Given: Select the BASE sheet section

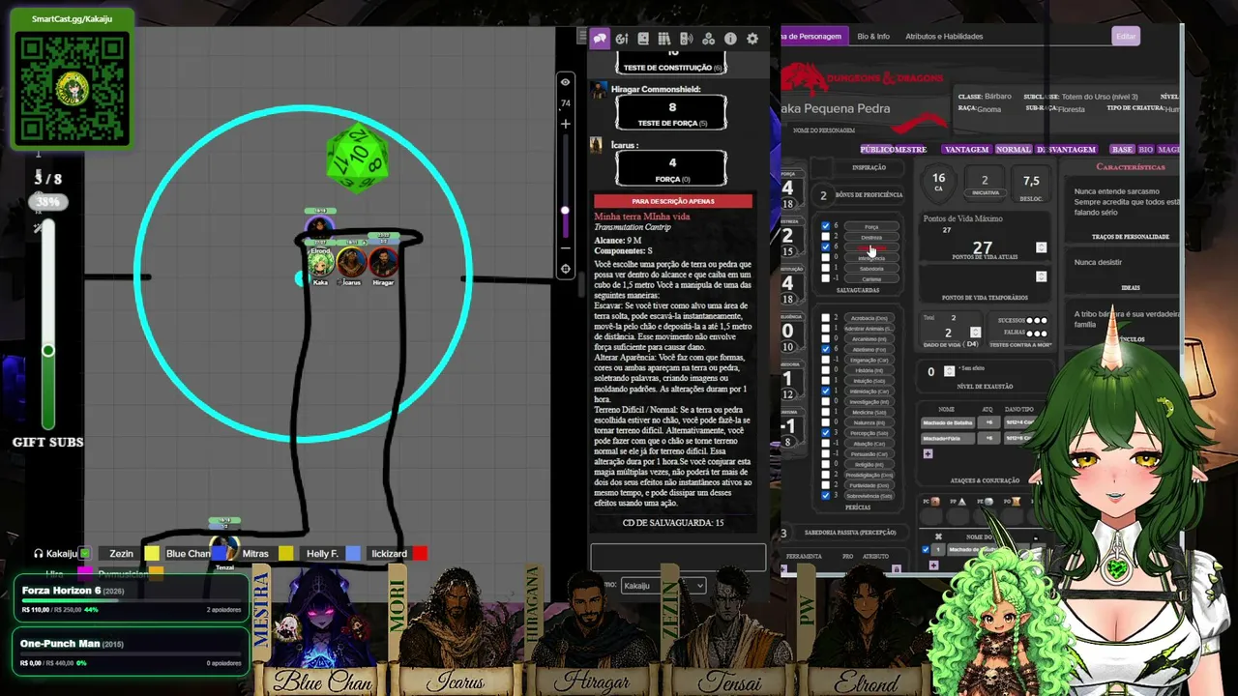Looking at the screenshot, I should 1122,150.
